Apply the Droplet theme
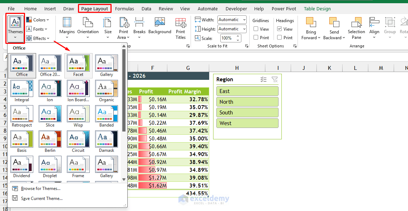Screen dimensions: 408x211 (50, 167)
